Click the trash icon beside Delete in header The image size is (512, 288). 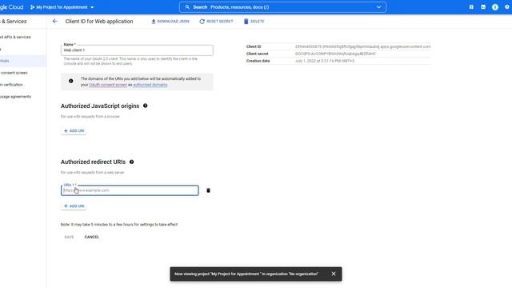(x=246, y=22)
